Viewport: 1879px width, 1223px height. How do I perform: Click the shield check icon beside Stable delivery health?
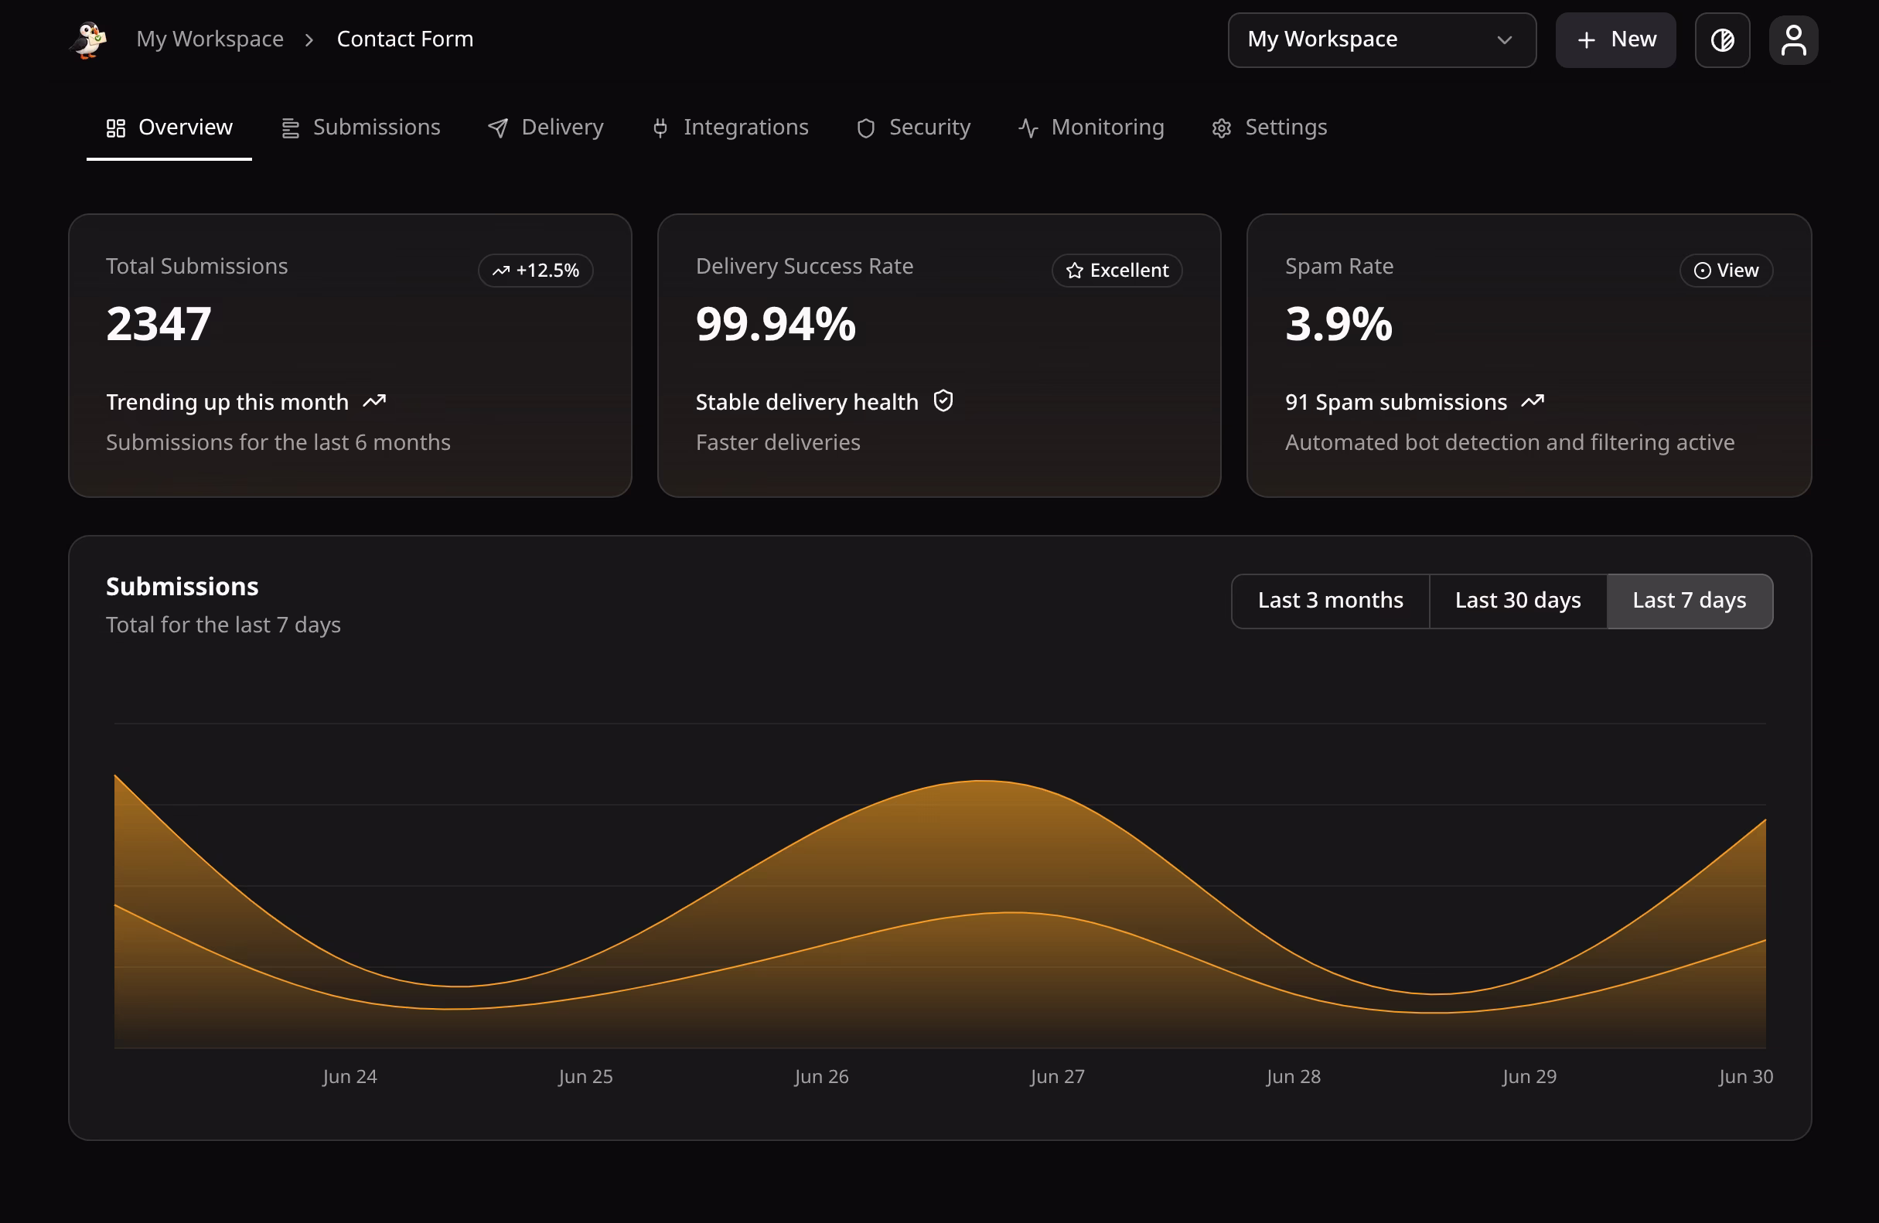click(x=943, y=401)
